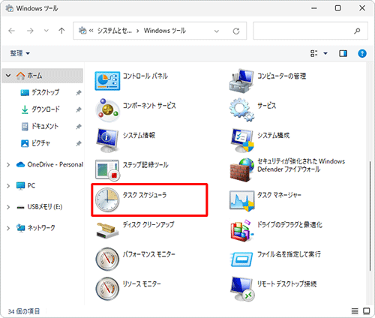Image resolution: width=375 pixels, height=318 pixels.
Task: Unpin ピクチャ using its pin icon
Action: [x=79, y=143]
